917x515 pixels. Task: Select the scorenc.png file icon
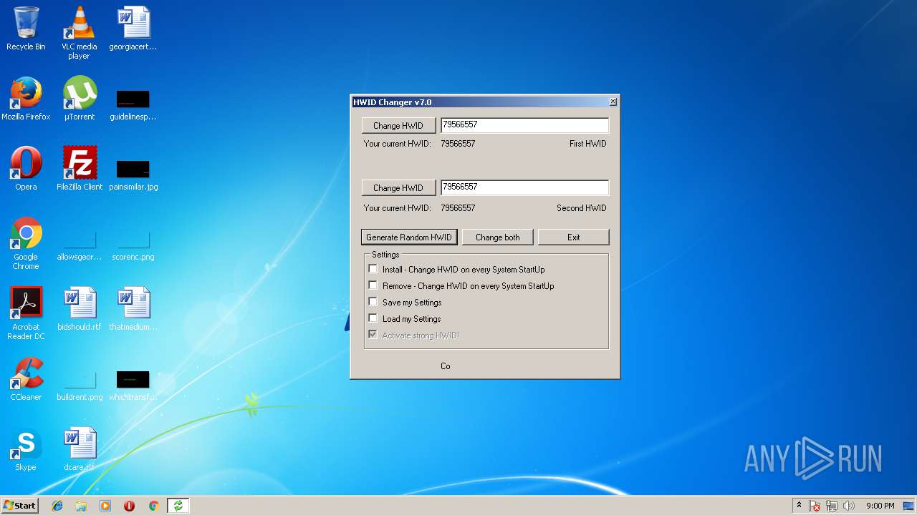(x=133, y=244)
